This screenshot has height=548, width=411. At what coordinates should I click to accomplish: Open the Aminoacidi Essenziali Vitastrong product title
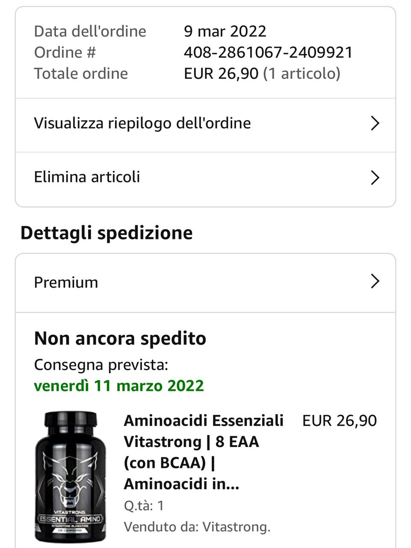coord(204,452)
